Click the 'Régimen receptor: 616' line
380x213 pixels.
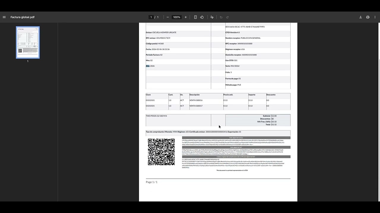[x=235, y=49]
